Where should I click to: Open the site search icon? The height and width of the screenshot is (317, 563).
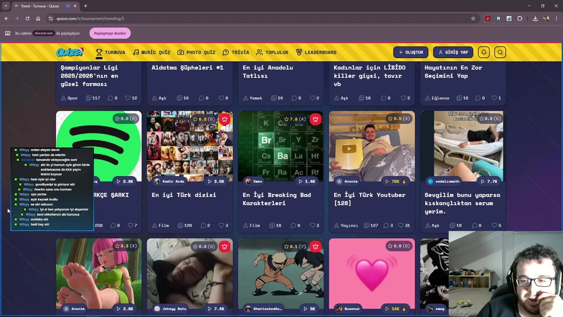click(500, 52)
